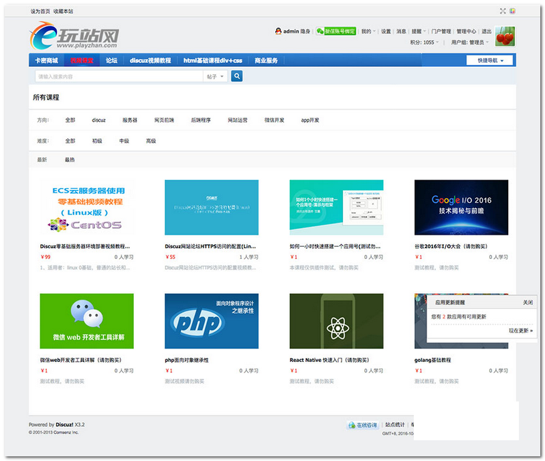Image resolution: width=545 pixels, height=461 pixels.
Task: Click 收藏本站 in the top bar
Action: [x=63, y=11]
